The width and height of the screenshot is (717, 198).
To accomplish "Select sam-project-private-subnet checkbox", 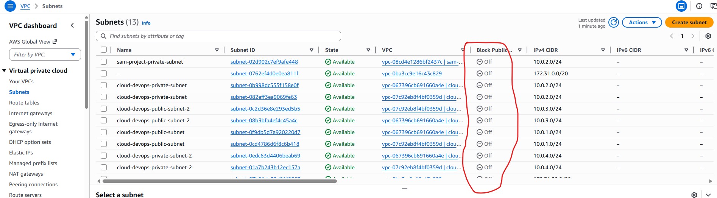I will (x=104, y=62).
